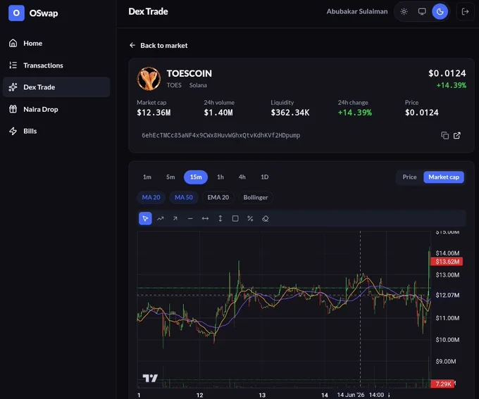Screen dimensions: 479x399
Task: Go back to market
Action: point(158,46)
